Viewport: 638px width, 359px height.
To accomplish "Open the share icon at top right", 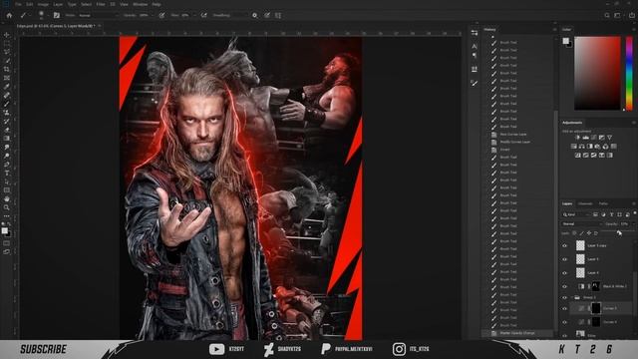I will pos(631,16).
